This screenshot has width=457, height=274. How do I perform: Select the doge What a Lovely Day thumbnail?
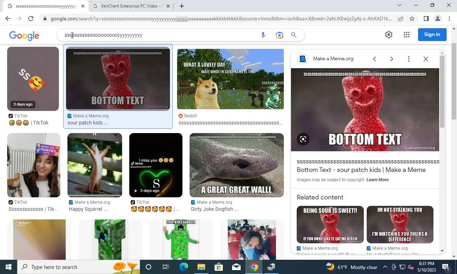(x=230, y=79)
